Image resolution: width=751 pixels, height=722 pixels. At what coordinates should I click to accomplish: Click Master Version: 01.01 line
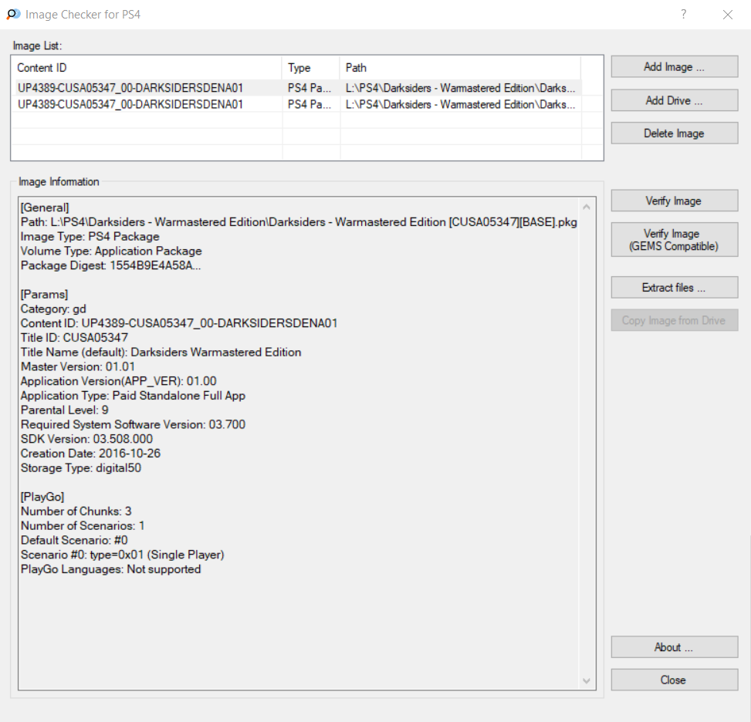point(78,366)
